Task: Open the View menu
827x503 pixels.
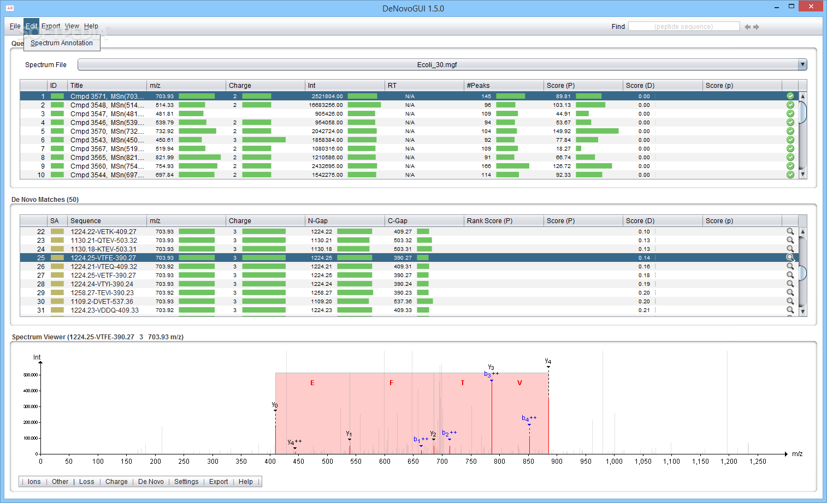Action: 72,26
